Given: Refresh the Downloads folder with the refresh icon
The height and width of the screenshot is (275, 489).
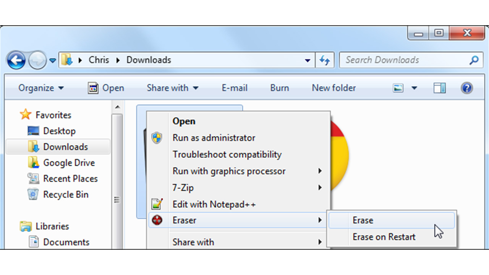Looking at the screenshot, I should pos(325,60).
